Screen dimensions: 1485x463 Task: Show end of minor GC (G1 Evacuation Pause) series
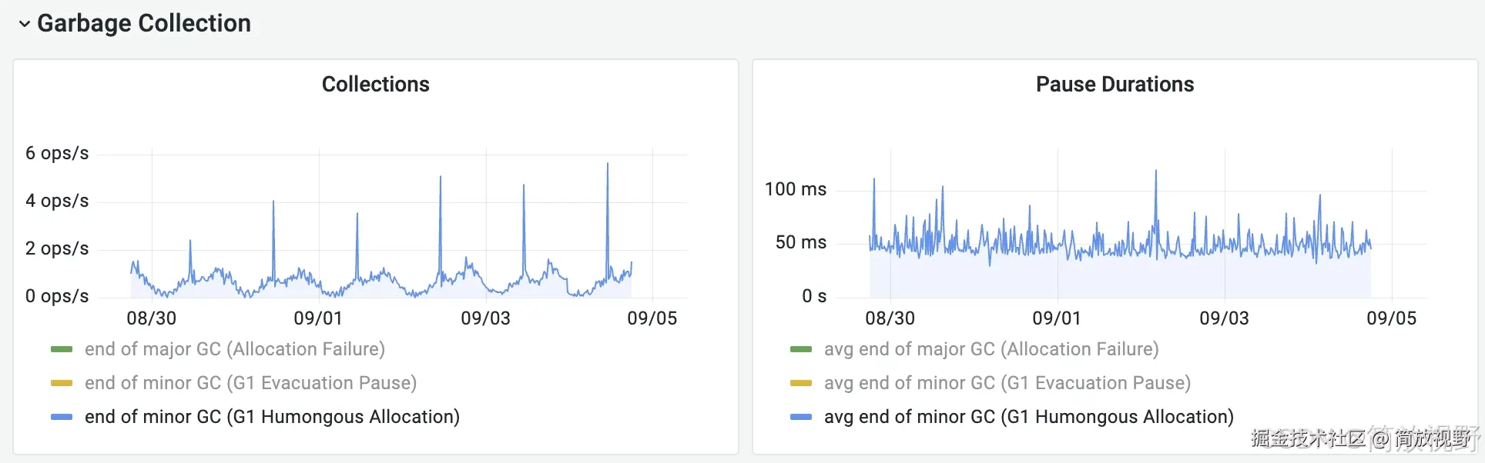(x=251, y=383)
